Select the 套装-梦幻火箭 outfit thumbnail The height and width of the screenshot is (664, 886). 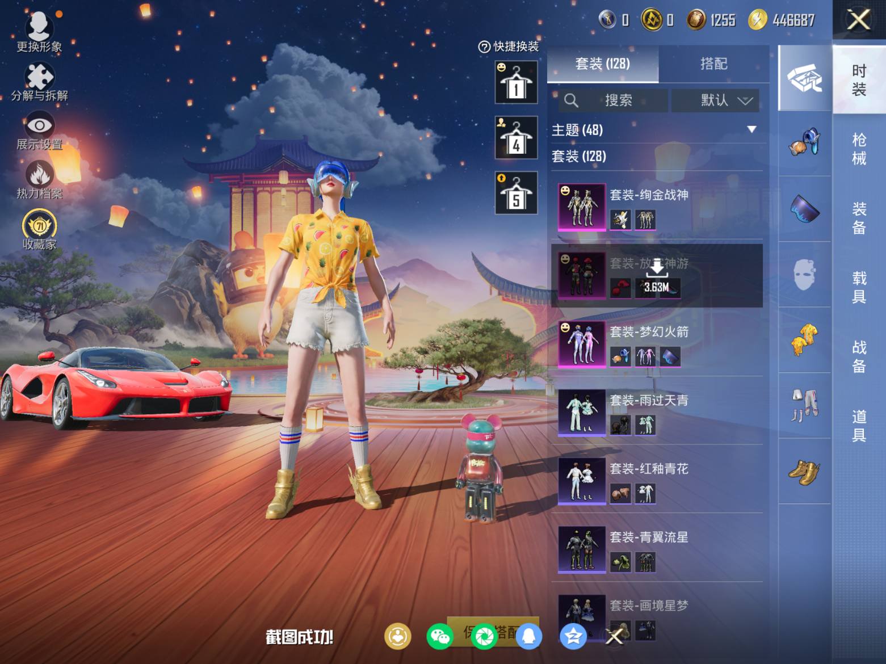coord(582,344)
